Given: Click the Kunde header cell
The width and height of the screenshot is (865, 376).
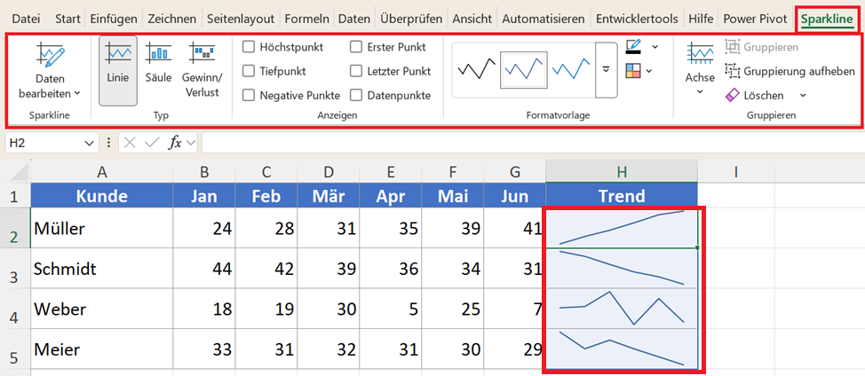Looking at the screenshot, I should [x=101, y=195].
